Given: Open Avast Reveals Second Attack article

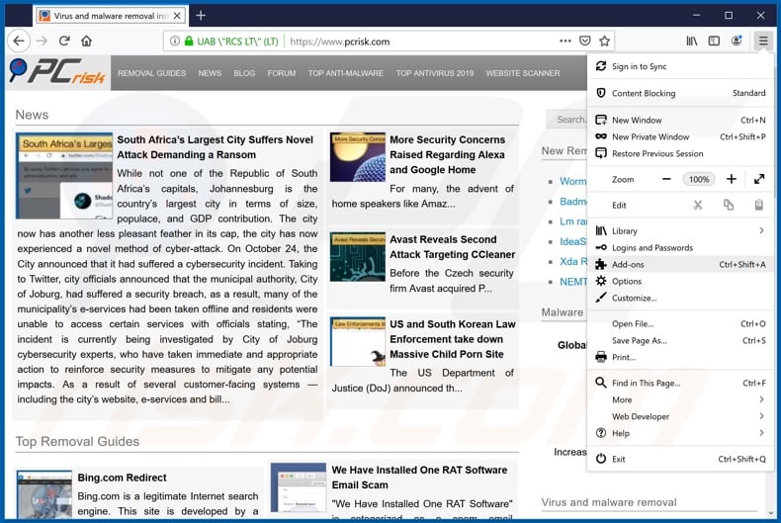Looking at the screenshot, I should [452, 247].
